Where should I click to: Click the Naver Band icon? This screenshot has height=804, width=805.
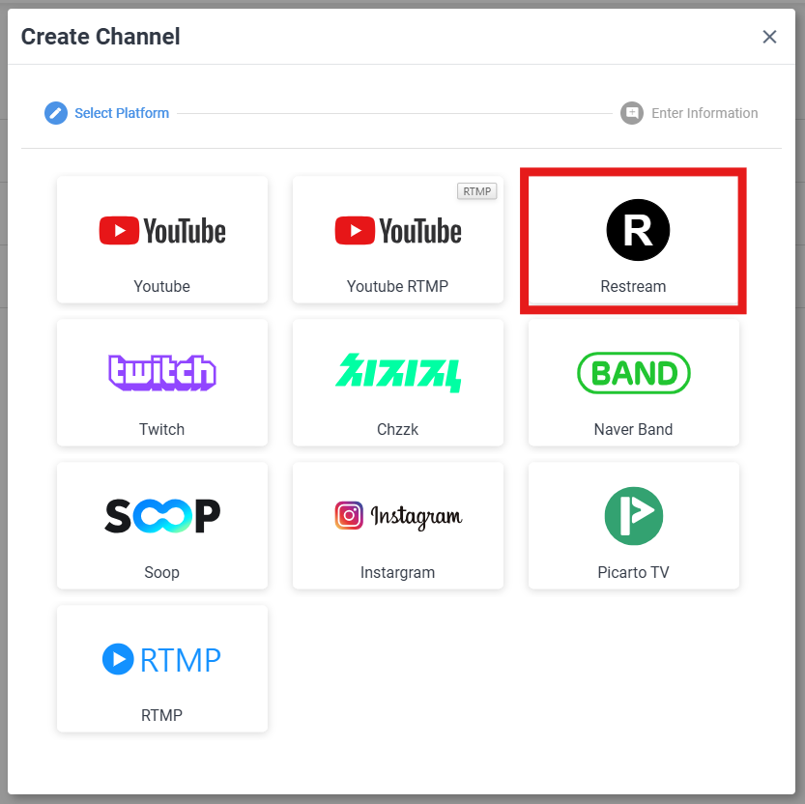click(633, 373)
